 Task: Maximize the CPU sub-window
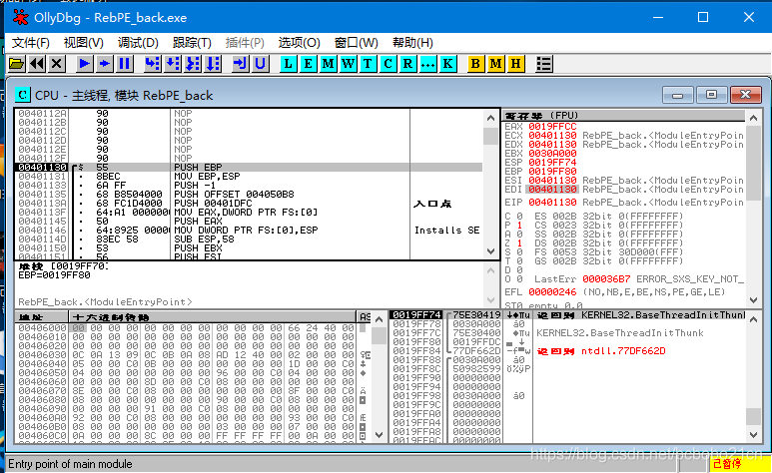[711, 95]
